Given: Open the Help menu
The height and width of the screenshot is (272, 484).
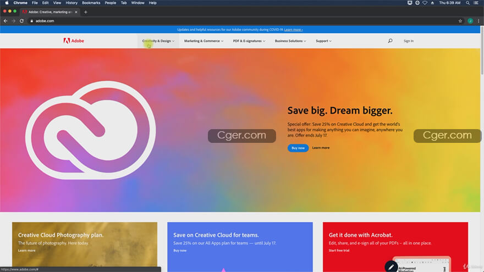Looking at the screenshot, I should [153, 3].
